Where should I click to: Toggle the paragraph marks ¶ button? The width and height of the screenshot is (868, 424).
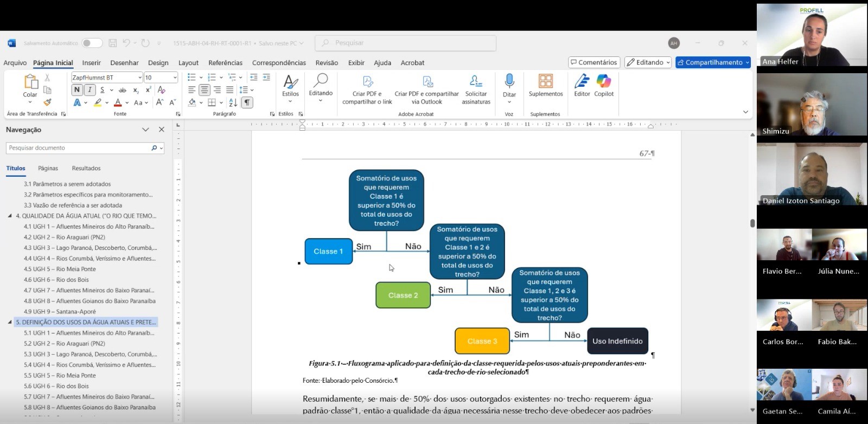[x=247, y=102]
